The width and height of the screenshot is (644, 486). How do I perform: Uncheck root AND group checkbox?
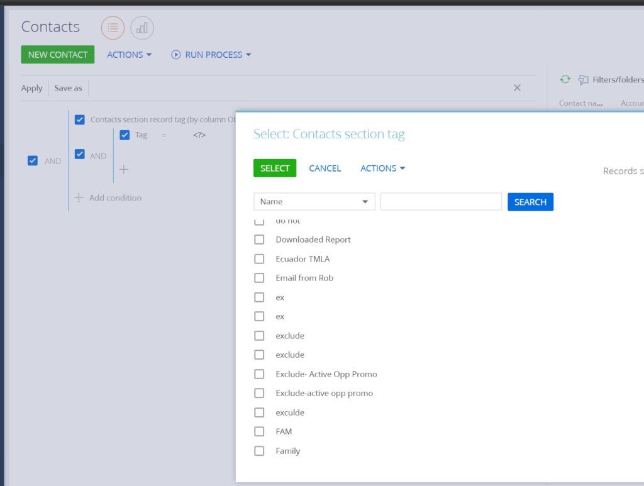point(33,160)
